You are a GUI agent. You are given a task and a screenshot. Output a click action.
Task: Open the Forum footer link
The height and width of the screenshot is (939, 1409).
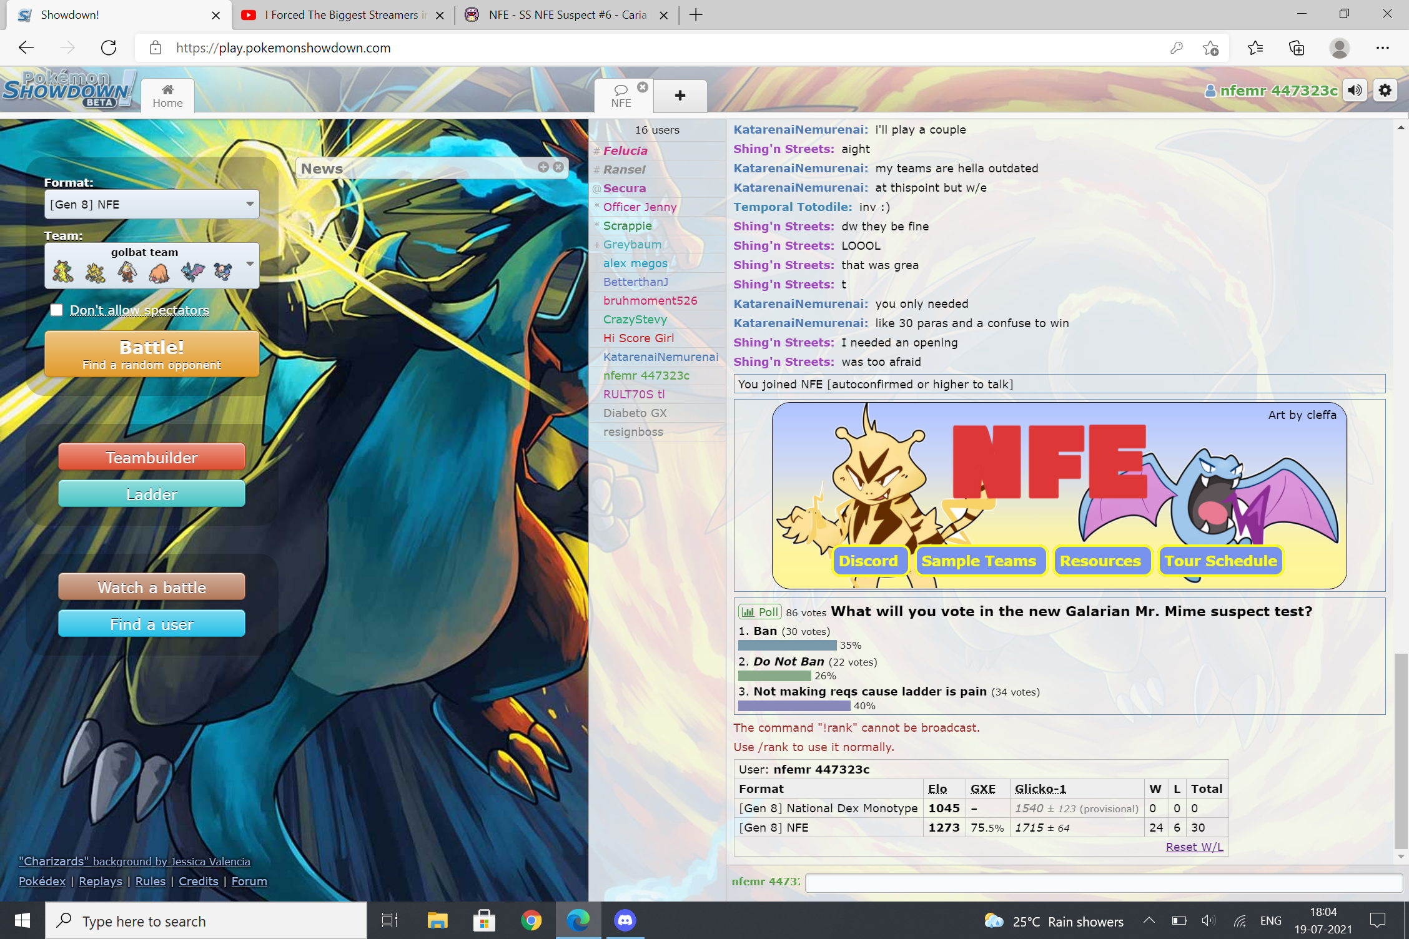point(249,881)
